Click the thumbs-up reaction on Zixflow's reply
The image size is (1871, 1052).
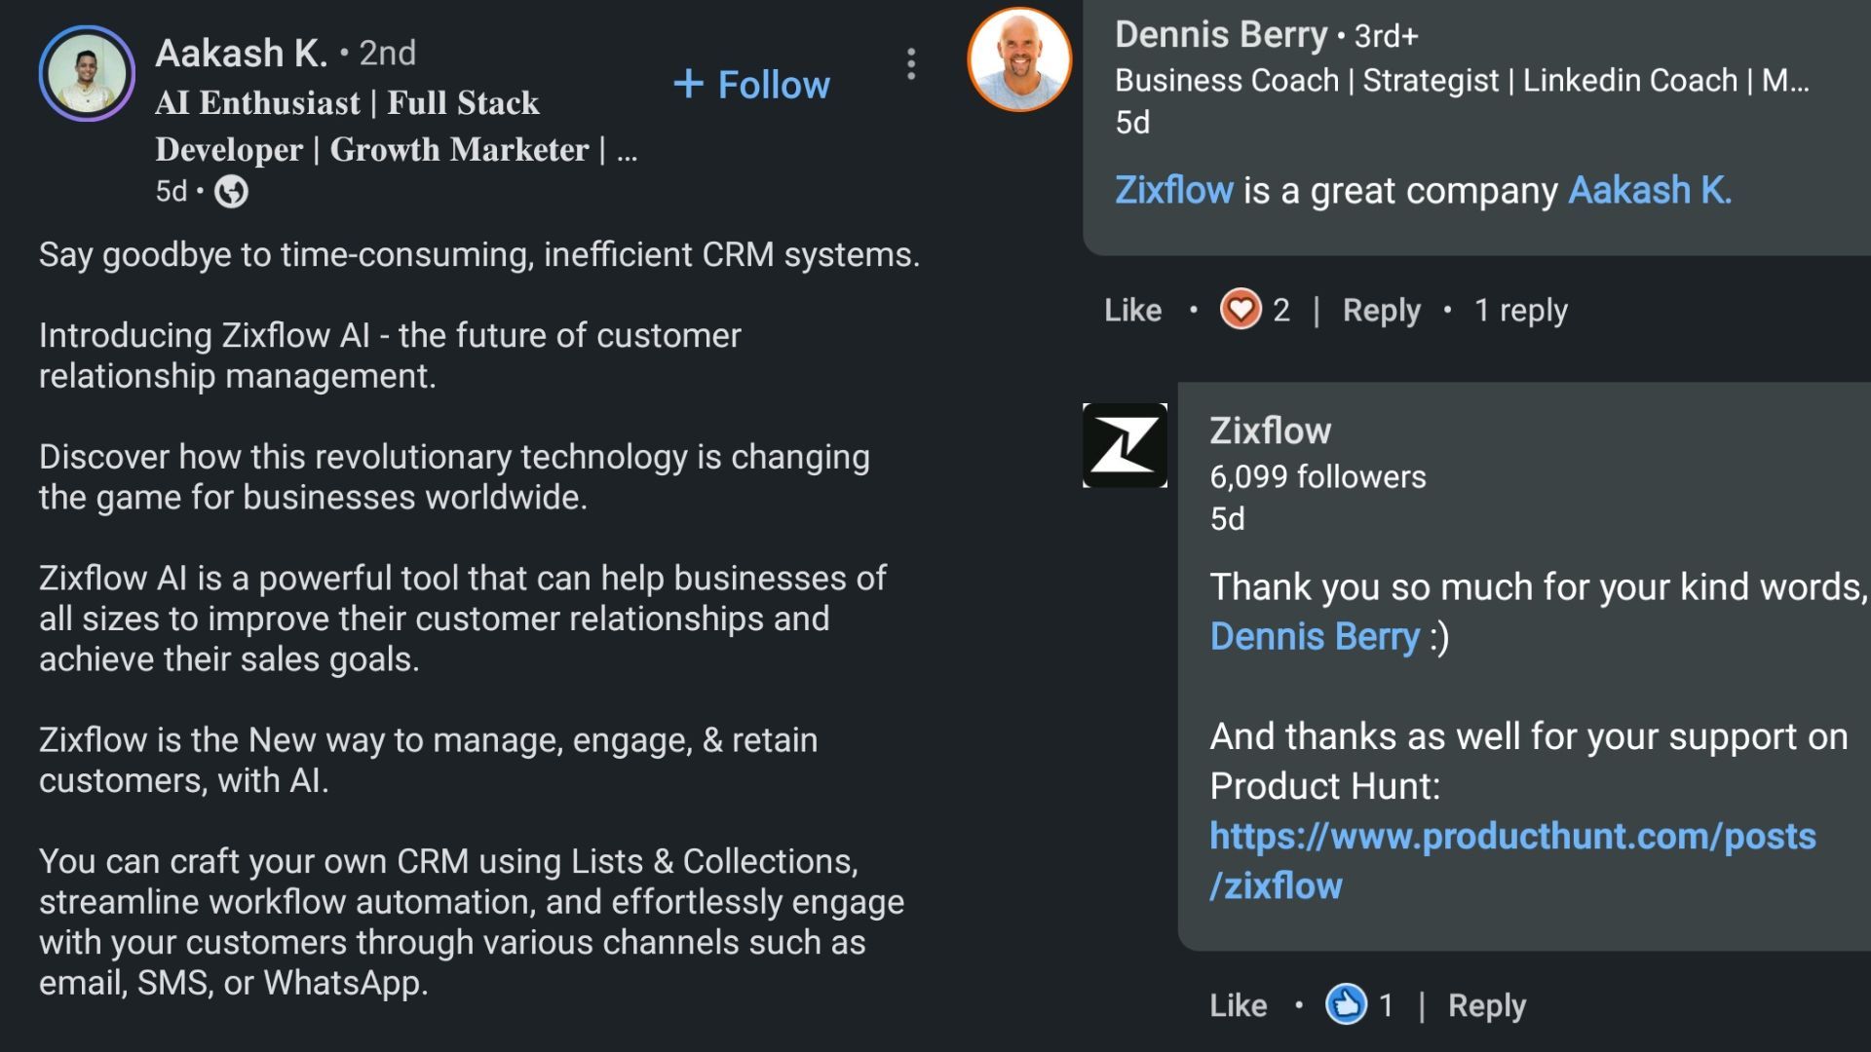tap(1346, 1005)
